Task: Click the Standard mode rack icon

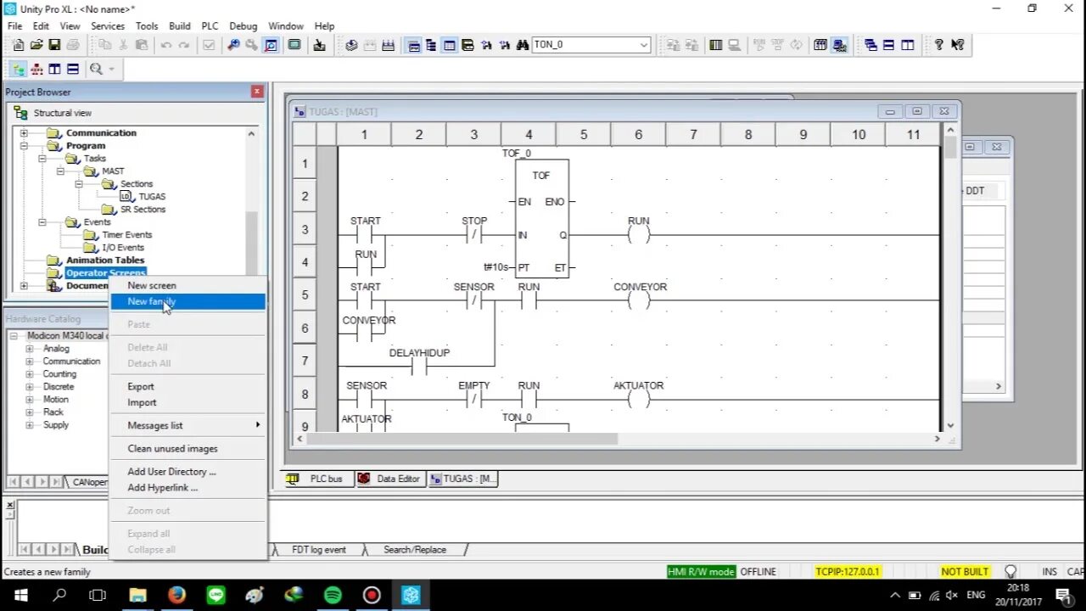Action: click(x=820, y=45)
